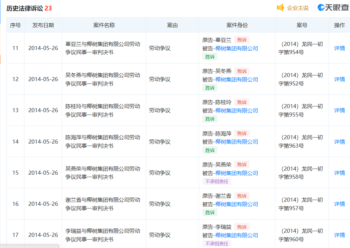Click 不承担责任 tag in row 15
The width and height of the screenshot is (350, 248).
pyautogui.click(x=216, y=181)
